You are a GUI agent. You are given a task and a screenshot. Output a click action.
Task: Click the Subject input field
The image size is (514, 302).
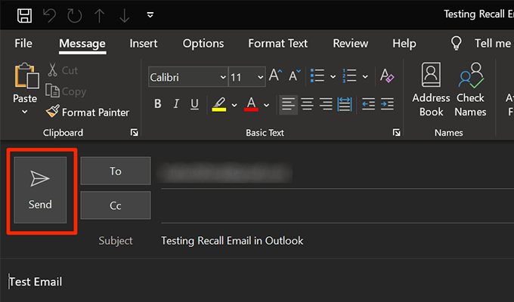click(333, 241)
